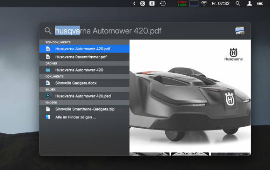Click the user account icon in menu bar
The width and height of the screenshot is (270, 170).
250,3
